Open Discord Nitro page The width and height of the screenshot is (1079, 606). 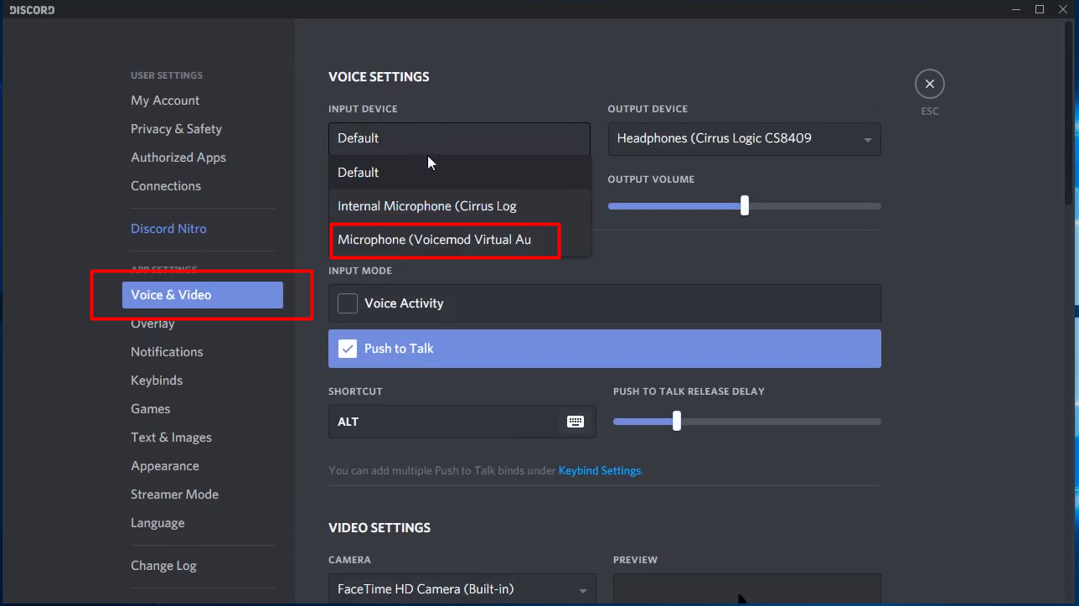[x=168, y=229]
